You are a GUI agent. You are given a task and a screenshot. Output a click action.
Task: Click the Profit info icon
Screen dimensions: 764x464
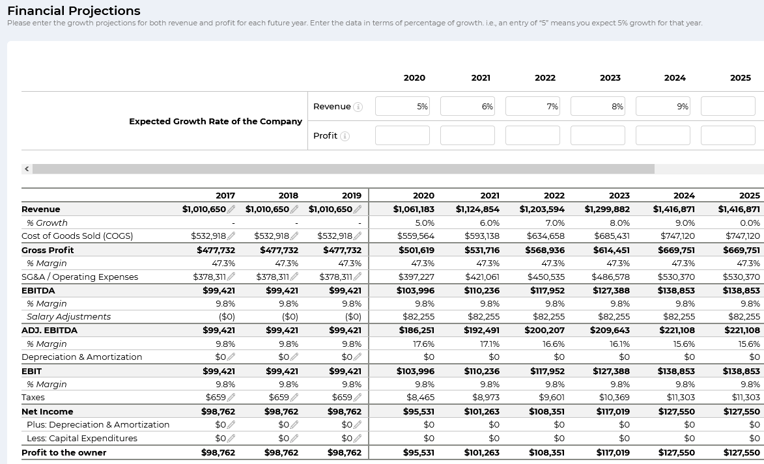(x=345, y=136)
